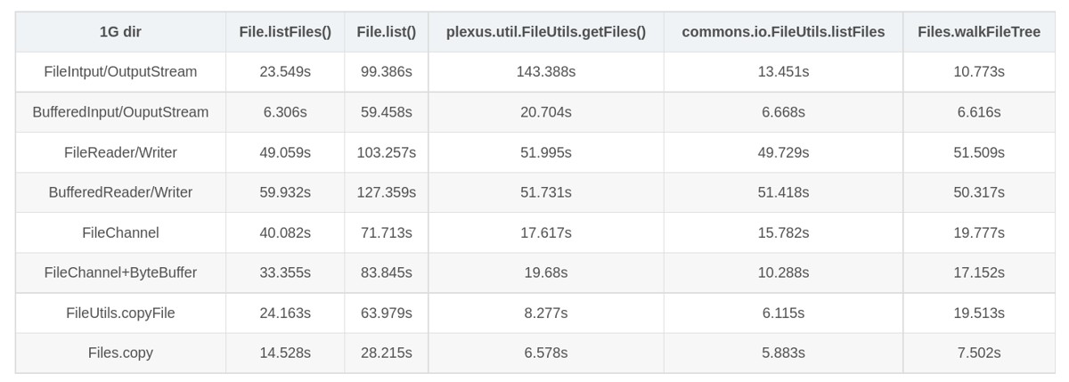Click the 5.883s value cell
This screenshot has height=382, width=1069.
[x=783, y=353]
